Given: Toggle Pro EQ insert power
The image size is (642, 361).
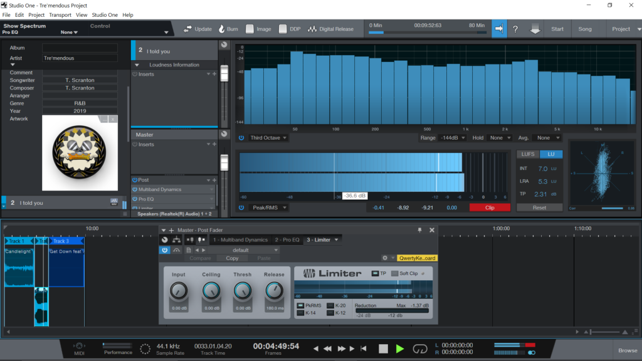Looking at the screenshot, I should click(135, 199).
